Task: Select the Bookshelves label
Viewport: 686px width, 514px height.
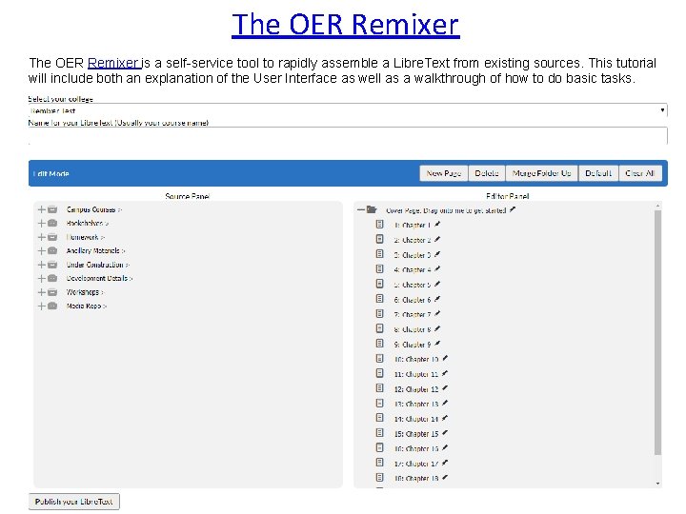Action: (x=85, y=224)
